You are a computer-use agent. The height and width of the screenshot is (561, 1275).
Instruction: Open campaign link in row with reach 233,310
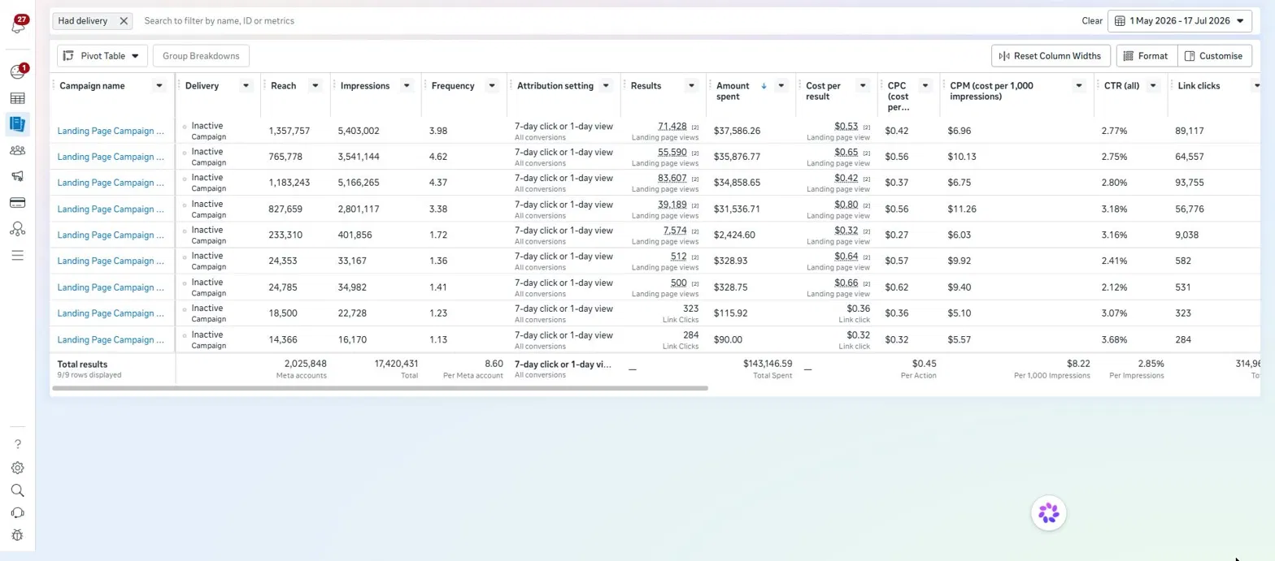coord(111,235)
